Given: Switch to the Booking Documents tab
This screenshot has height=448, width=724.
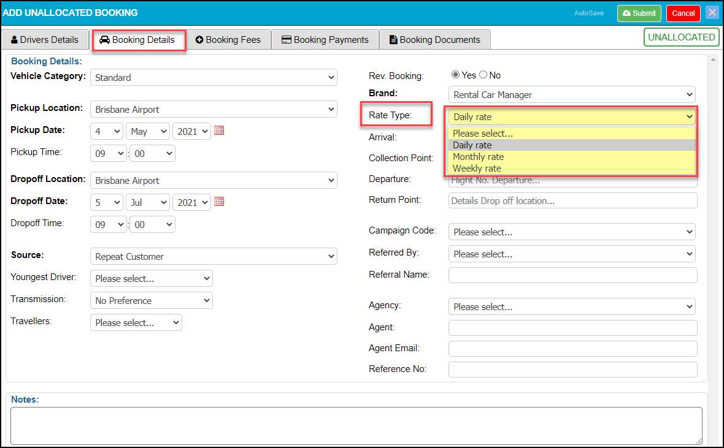Looking at the screenshot, I should tap(435, 40).
